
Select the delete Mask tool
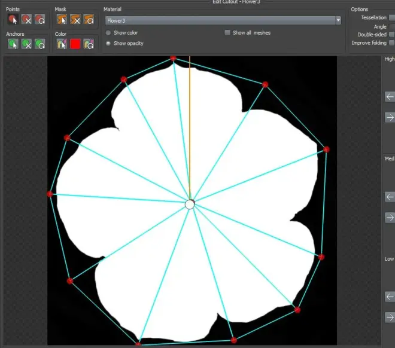75,19
